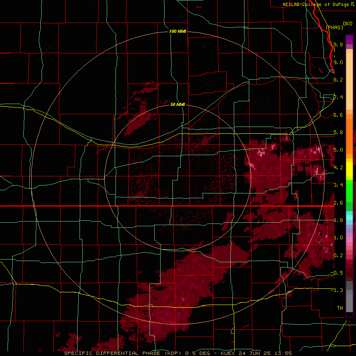
Task: Click the KUEX station identifier in footer
Action: click(228, 353)
